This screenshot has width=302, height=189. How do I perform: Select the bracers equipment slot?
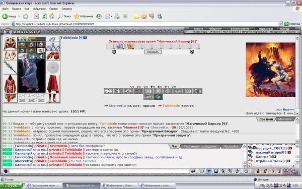10,55
